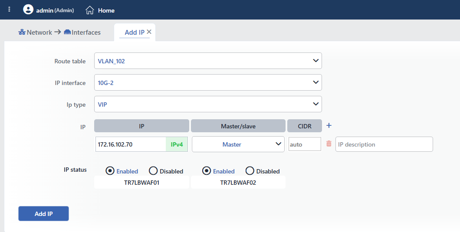
Task: Click the admin user avatar icon
Action: pyautogui.click(x=28, y=10)
